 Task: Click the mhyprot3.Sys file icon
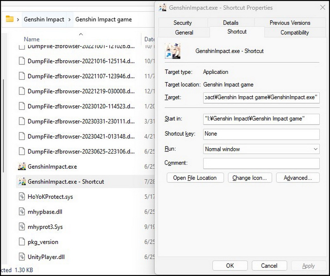click(x=22, y=227)
